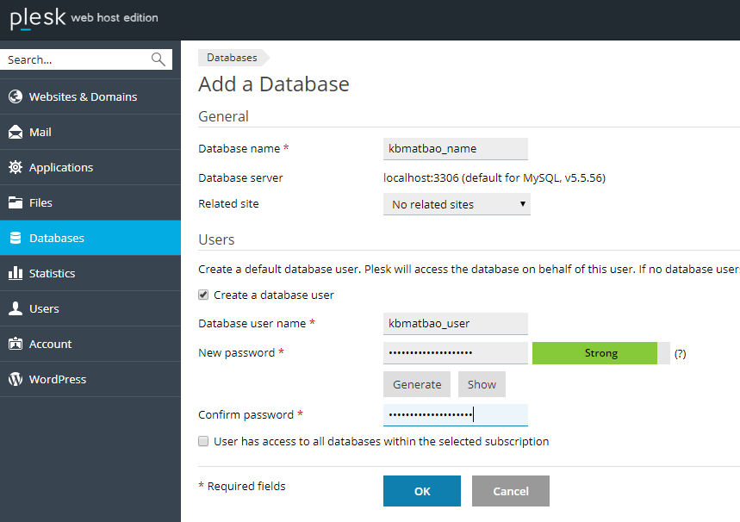
Task: Click the Files folder icon
Action: 16,203
